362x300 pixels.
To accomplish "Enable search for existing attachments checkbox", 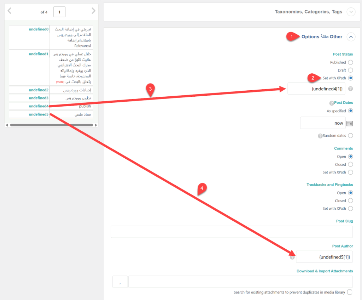I will click(x=350, y=292).
